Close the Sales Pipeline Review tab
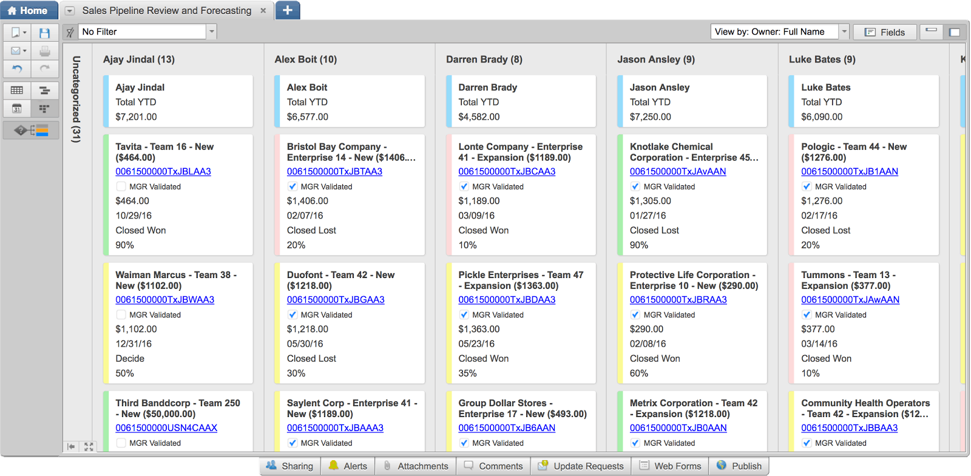The image size is (971, 476). [263, 10]
